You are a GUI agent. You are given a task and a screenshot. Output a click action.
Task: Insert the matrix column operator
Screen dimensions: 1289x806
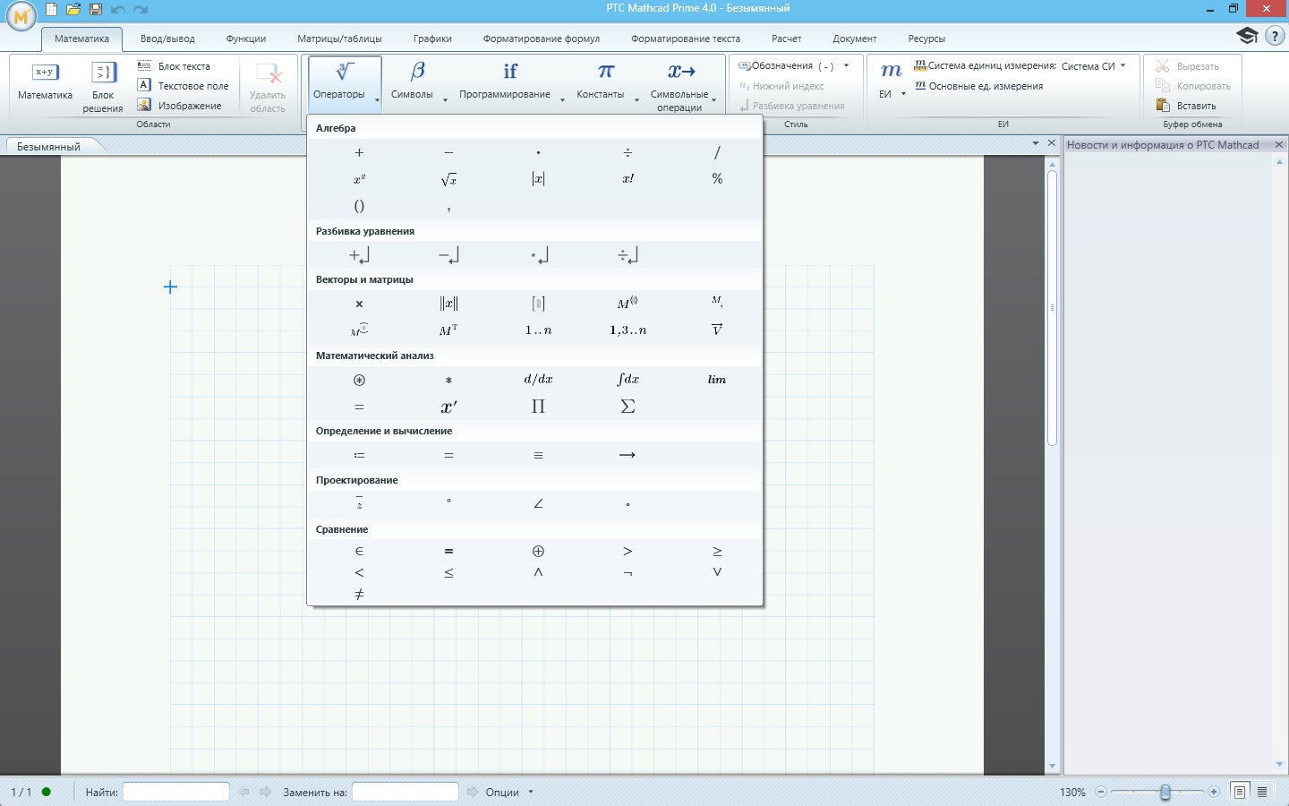[627, 304]
